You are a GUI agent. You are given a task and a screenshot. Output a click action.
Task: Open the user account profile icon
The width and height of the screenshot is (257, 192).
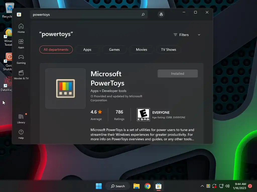(161, 14)
